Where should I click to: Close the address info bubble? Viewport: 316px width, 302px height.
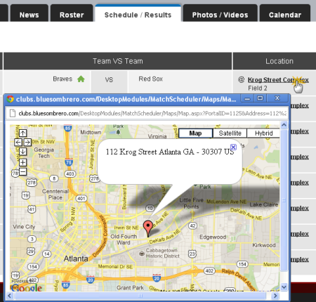point(233,147)
